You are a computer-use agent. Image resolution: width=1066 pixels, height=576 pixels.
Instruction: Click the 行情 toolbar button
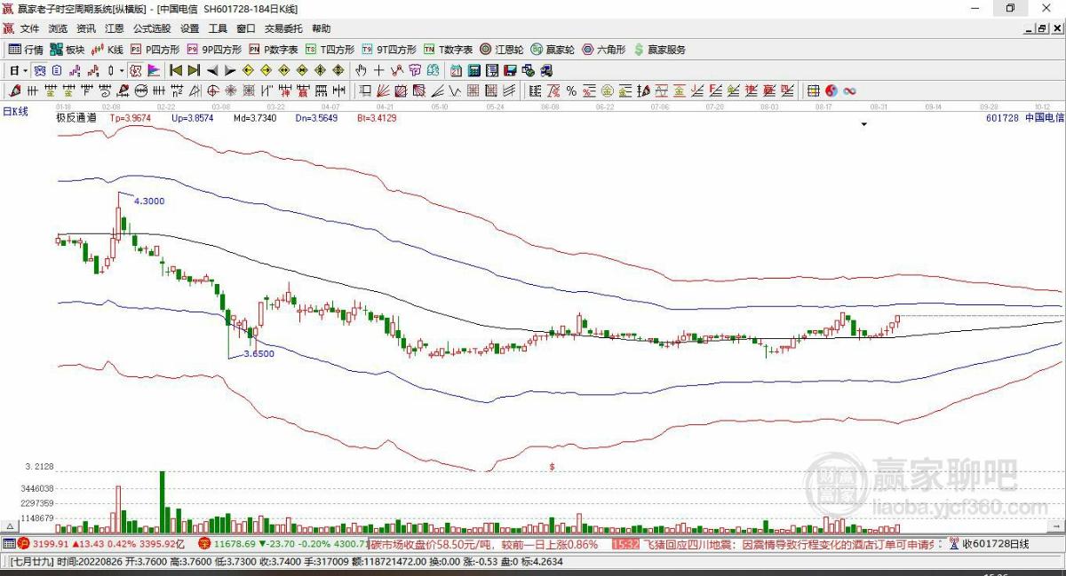26,50
